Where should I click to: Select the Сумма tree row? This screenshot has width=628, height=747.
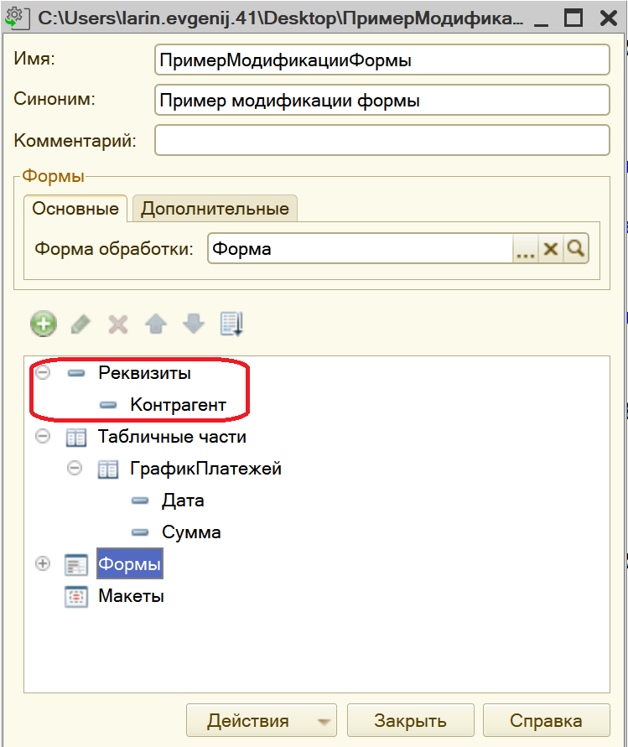[x=191, y=532]
